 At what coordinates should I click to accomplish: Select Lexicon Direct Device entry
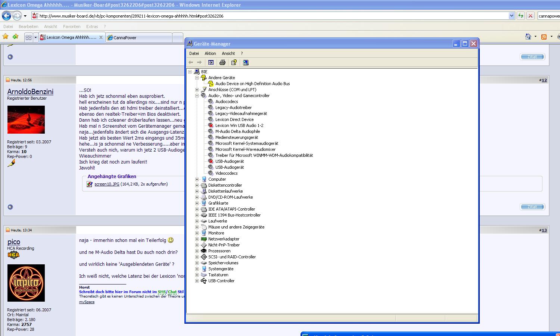[234, 119]
